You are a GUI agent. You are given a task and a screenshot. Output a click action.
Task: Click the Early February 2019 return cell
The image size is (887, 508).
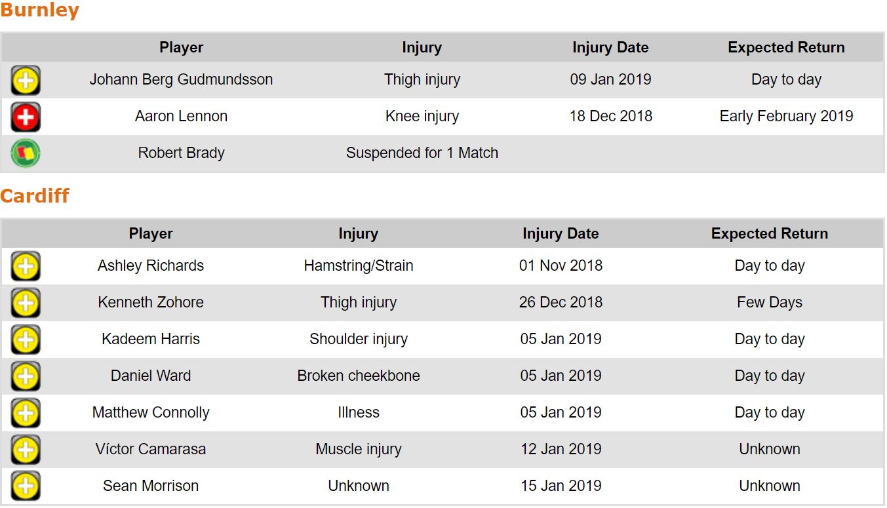pyautogui.click(x=786, y=117)
